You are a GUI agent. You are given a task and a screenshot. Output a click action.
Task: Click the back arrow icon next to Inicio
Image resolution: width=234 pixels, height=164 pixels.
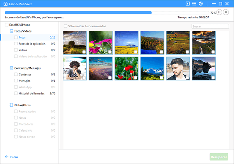pos(7,157)
